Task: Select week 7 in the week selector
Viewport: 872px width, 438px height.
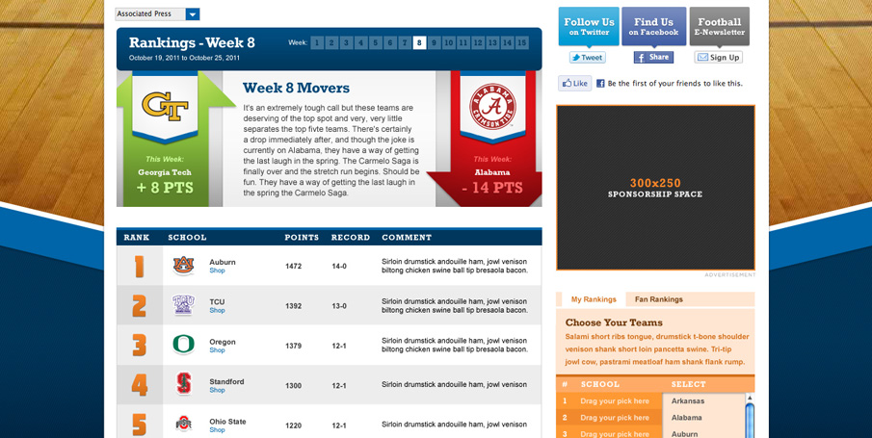Action: click(x=405, y=42)
